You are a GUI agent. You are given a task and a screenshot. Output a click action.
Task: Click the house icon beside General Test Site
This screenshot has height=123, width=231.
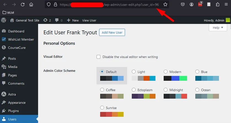(x=12, y=20)
